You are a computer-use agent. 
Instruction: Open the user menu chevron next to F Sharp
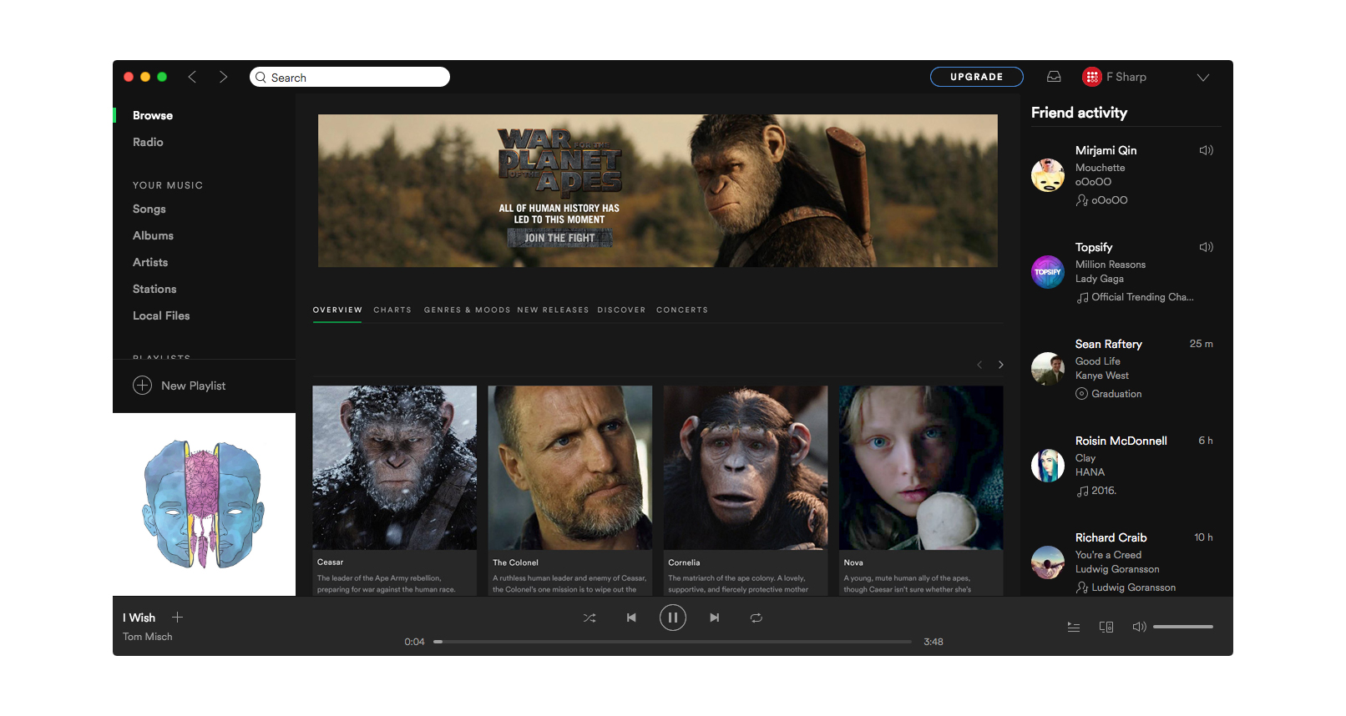[x=1202, y=78]
